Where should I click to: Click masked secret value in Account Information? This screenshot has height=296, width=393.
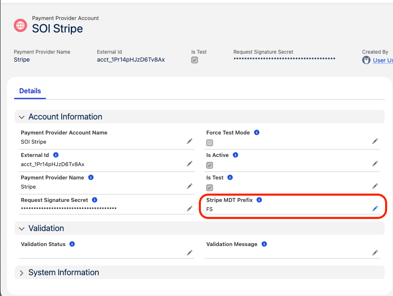point(69,208)
